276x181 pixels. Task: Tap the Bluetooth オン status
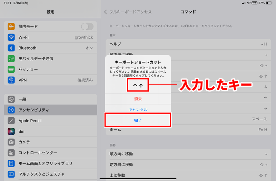pyautogui.click(x=89, y=48)
